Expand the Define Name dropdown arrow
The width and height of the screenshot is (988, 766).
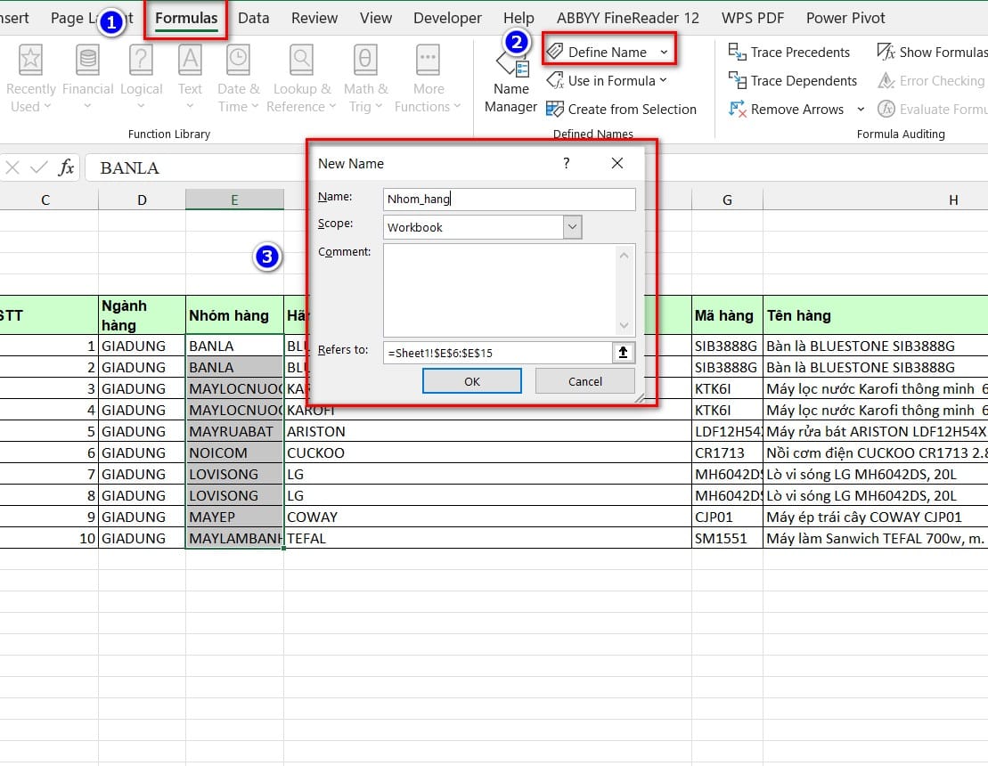pos(664,53)
